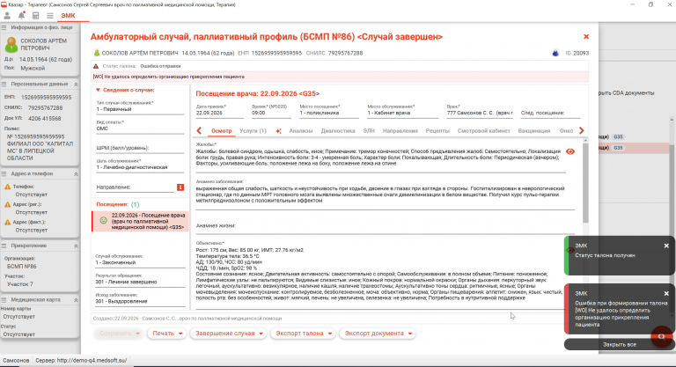Toggle the eye icon next to Жалобы text
Screen dimensions: 676x367
point(570,151)
